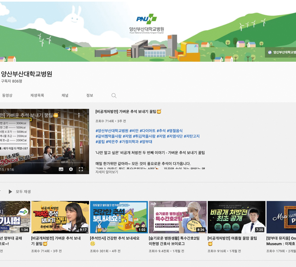Viewport: 296px width, 267px height.
Task: Click the carousel title [비공개처방전] 가벼운 추석 보내기 꿀팁
Action: click(56, 241)
